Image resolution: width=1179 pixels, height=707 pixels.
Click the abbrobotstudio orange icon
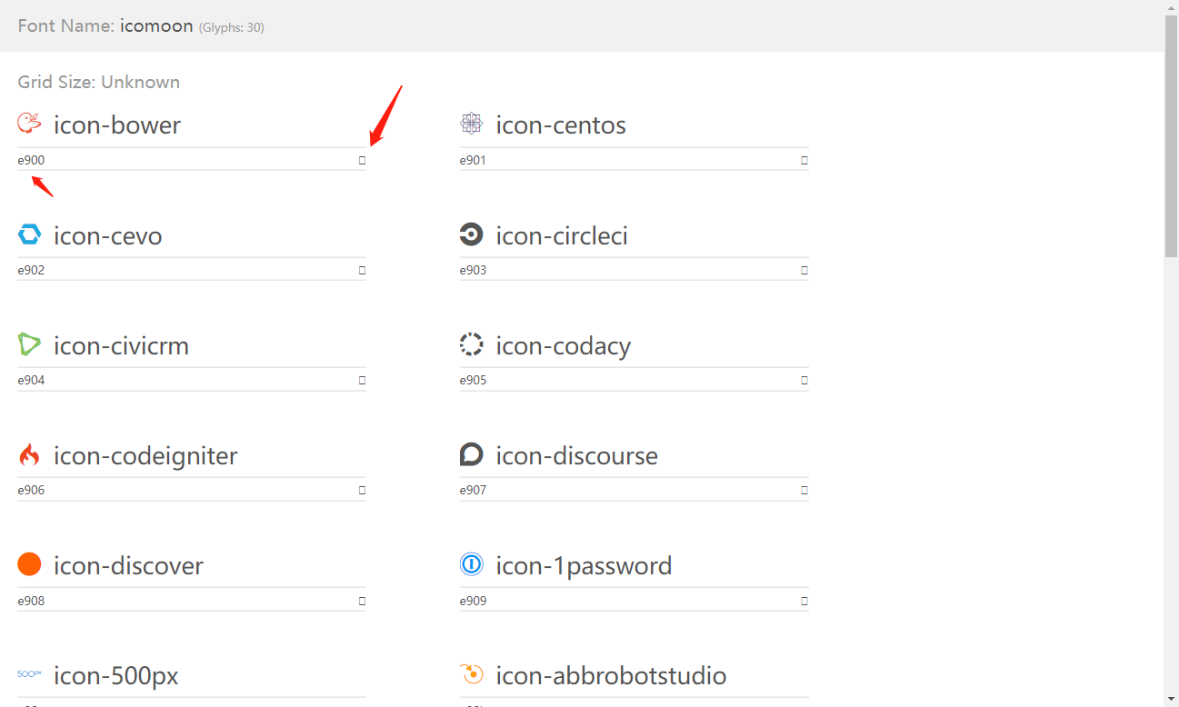pos(471,674)
